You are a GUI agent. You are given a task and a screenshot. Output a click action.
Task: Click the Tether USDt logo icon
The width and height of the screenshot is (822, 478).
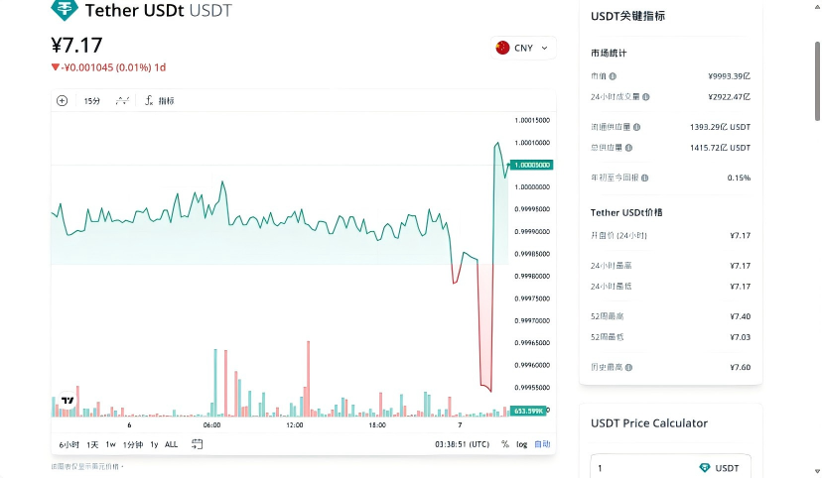coord(64,10)
